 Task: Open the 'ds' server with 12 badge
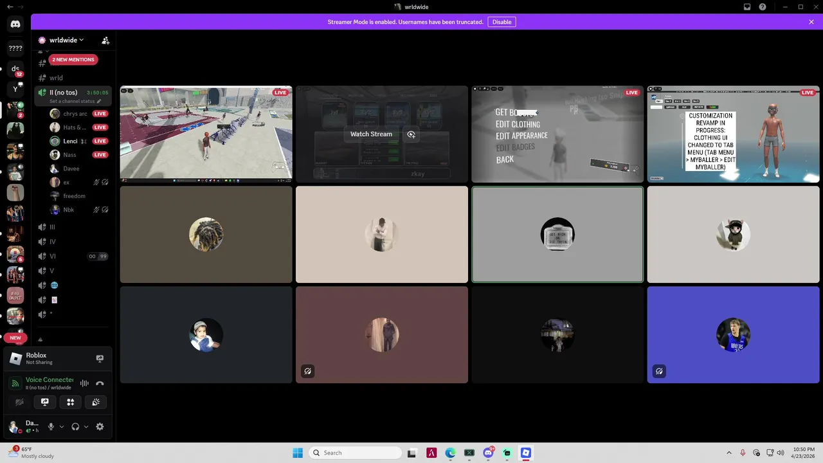coord(15,69)
